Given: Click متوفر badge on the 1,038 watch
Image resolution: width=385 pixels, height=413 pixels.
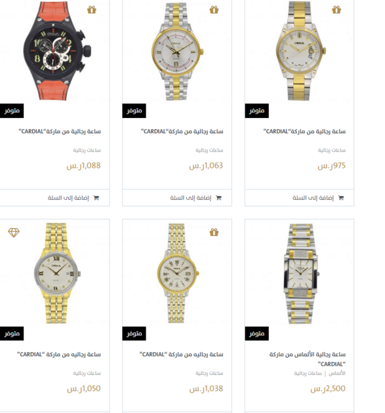Looking at the screenshot, I should coord(134,334).
